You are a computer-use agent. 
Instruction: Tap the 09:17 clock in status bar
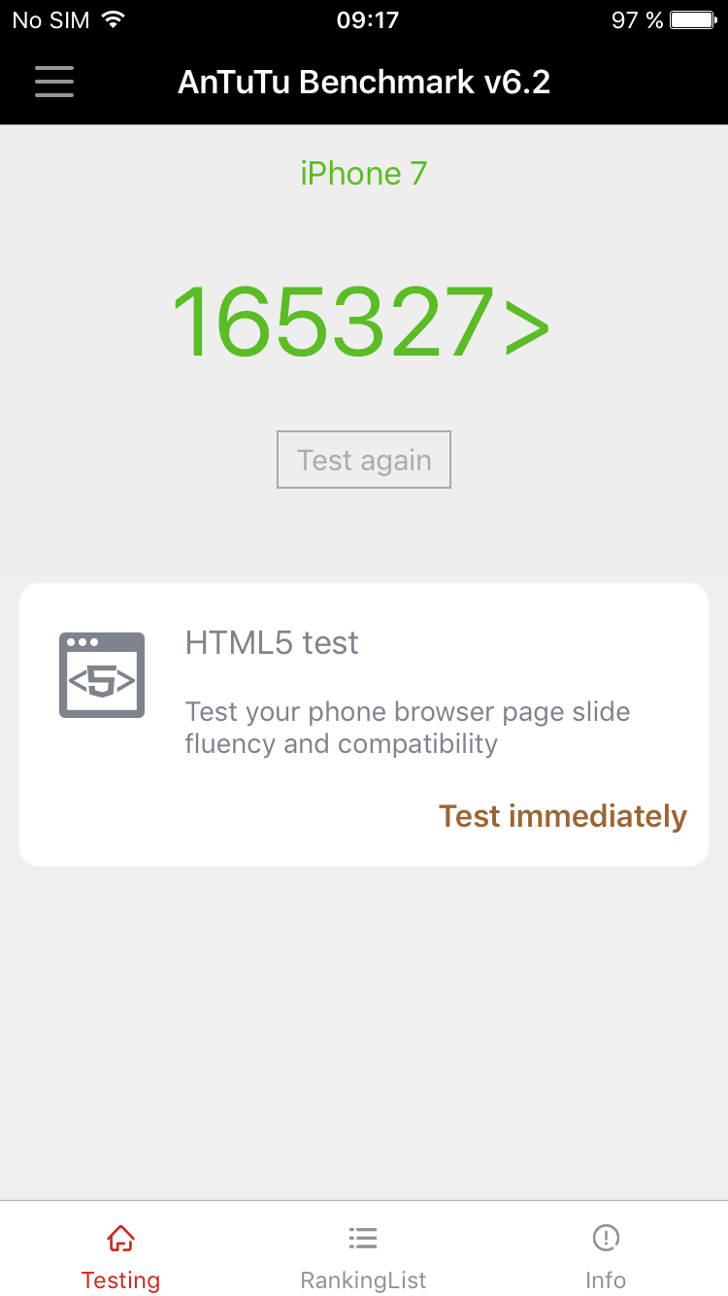368,20
